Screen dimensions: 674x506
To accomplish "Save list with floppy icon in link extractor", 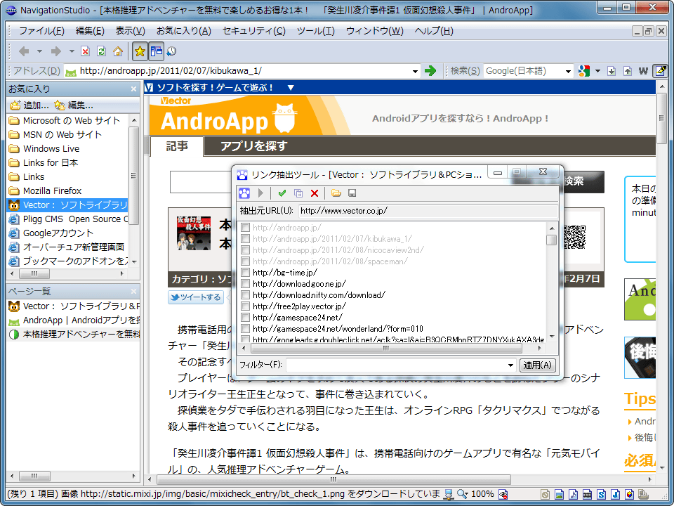I will coord(352,193).
